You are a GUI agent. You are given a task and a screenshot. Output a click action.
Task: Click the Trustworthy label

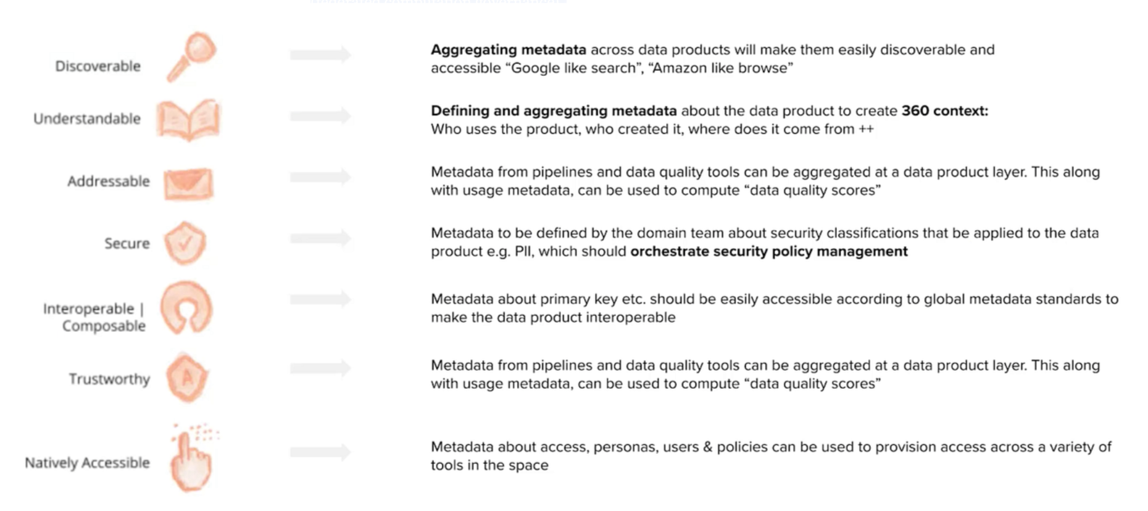click(x=109, y=379)
